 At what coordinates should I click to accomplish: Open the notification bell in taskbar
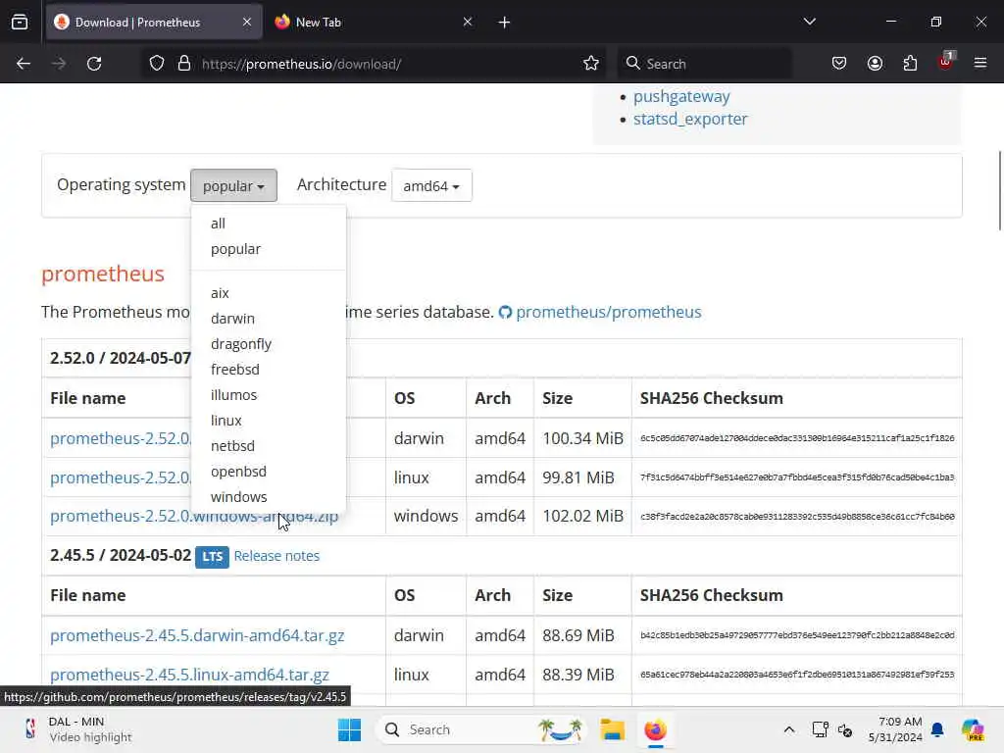coord(937,729)
